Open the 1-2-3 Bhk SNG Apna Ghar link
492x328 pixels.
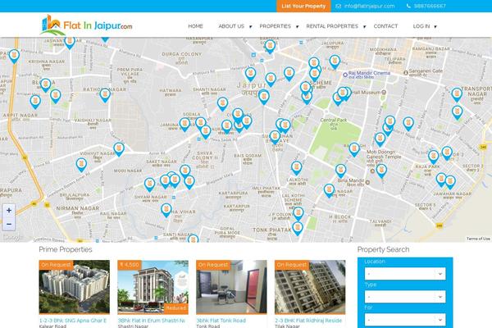click(x=73, y=321)
